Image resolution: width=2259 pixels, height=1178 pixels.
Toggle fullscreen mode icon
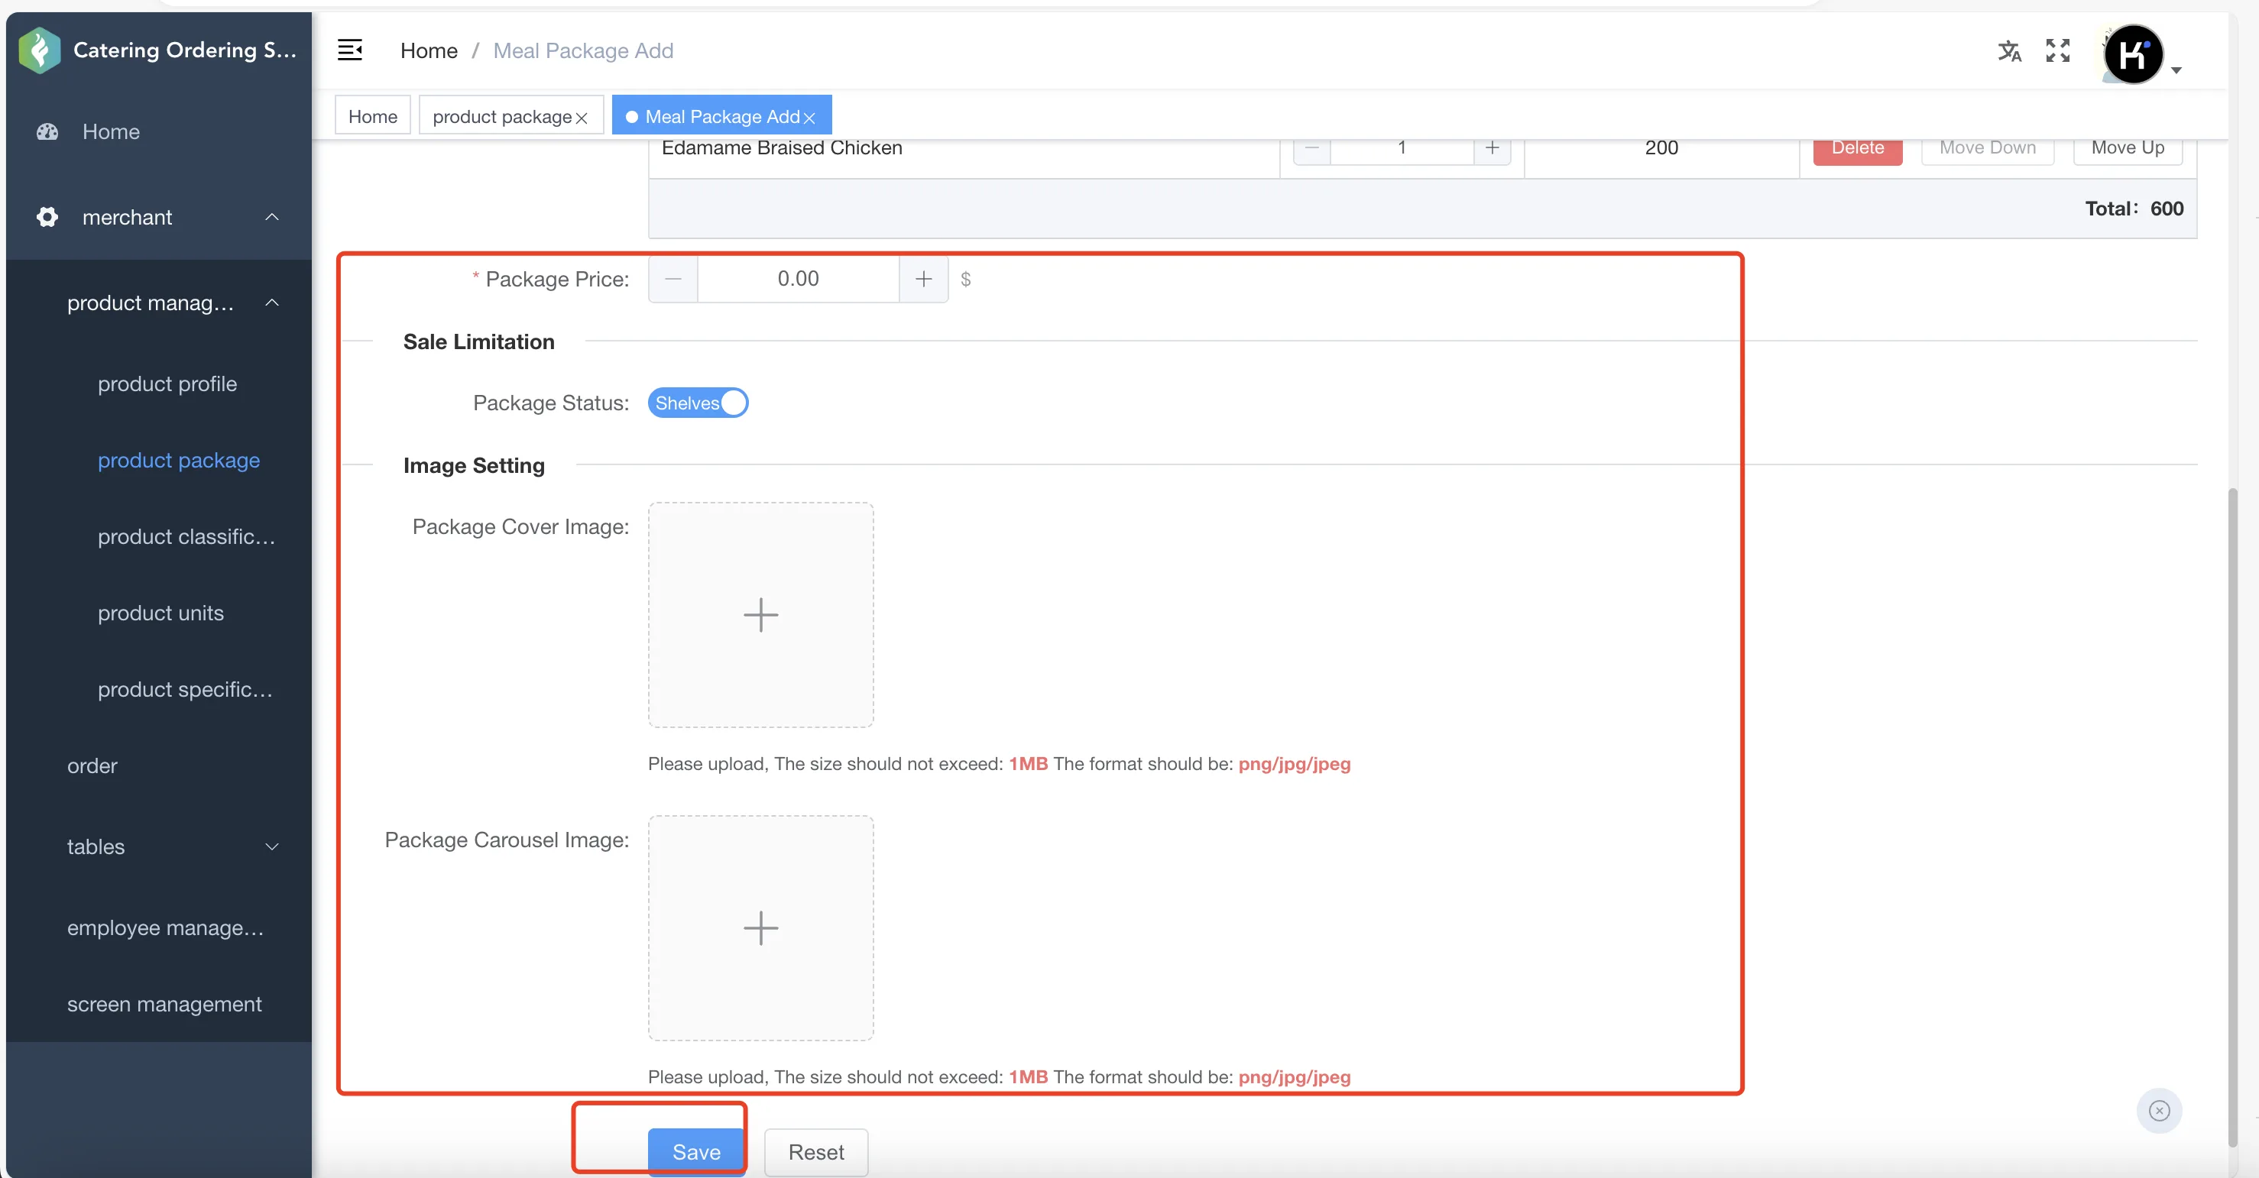[x=2057, y=51]
